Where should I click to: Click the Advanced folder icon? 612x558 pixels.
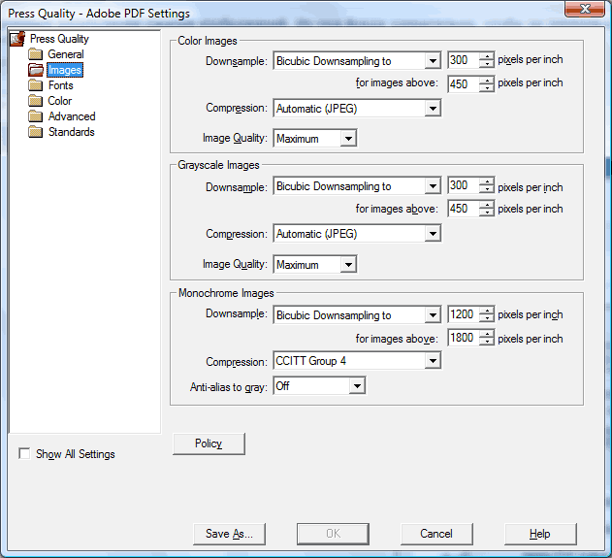tap(36, 116)
